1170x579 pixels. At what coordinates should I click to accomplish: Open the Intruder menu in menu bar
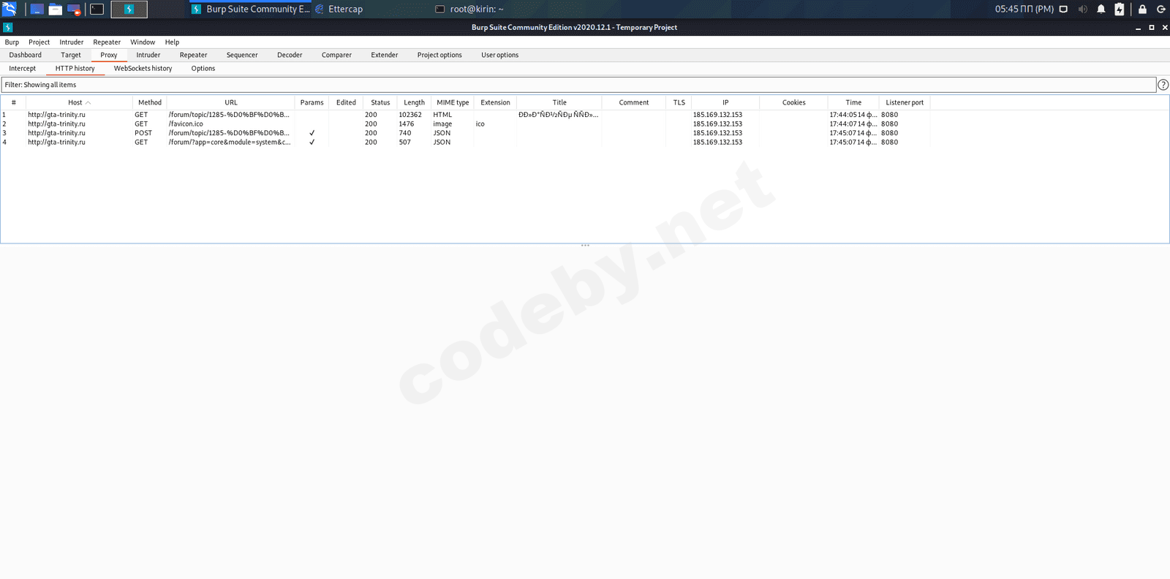[72, 42]
